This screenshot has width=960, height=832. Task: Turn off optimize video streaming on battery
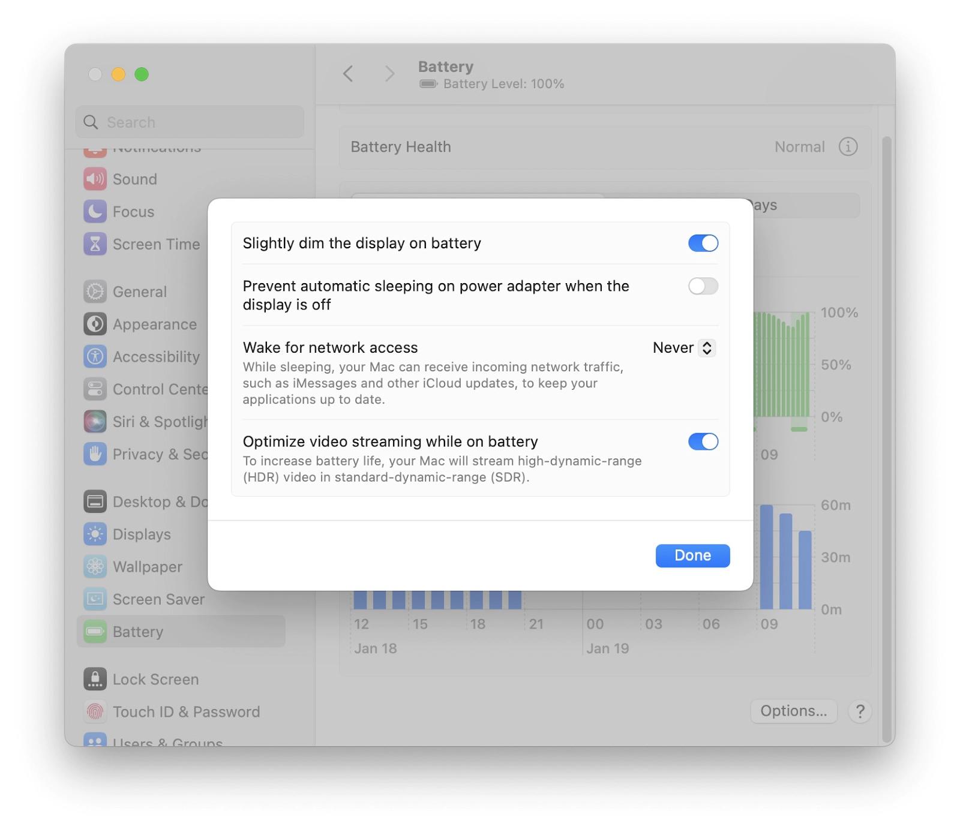click(x=703, y=441)
